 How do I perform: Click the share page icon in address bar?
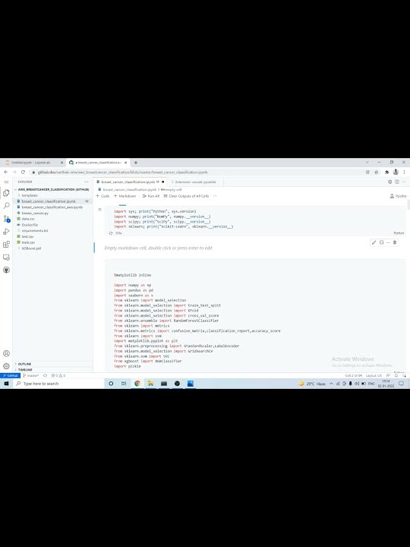[x=367, y=172]
